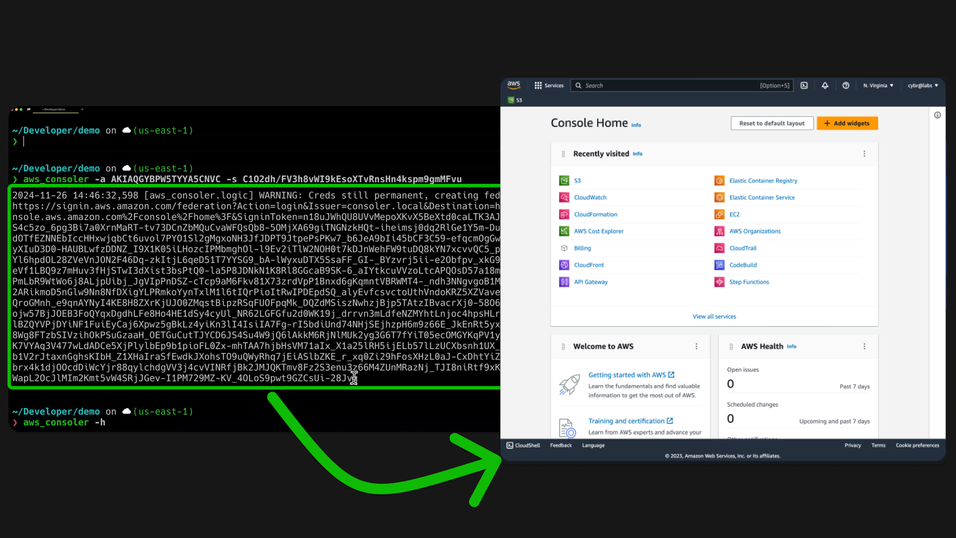
Task: Click View all services link
Action: (x=714, y=317)
